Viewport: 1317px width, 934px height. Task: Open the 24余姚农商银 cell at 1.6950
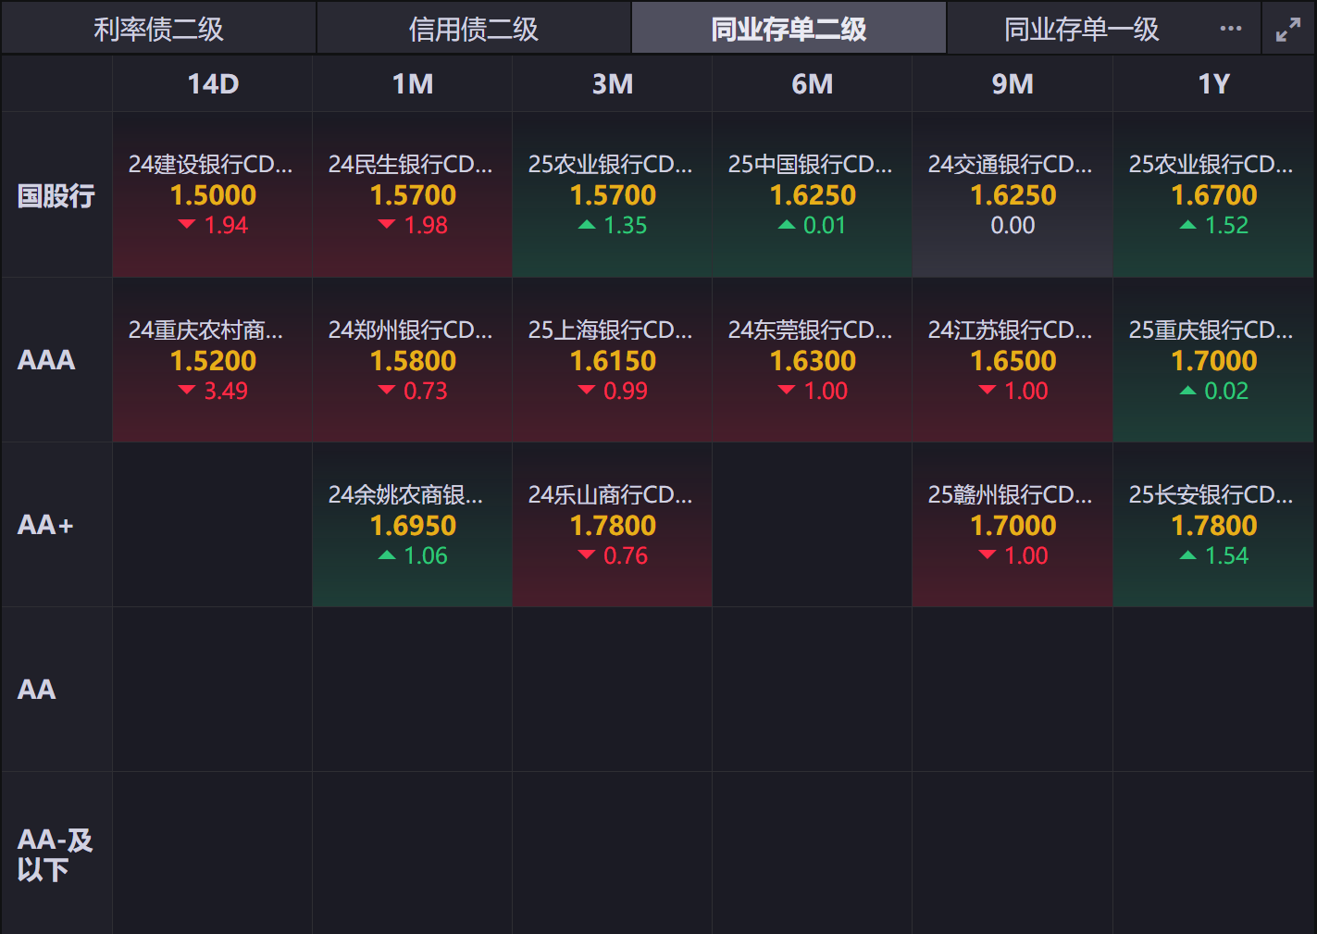pos(413,525)
